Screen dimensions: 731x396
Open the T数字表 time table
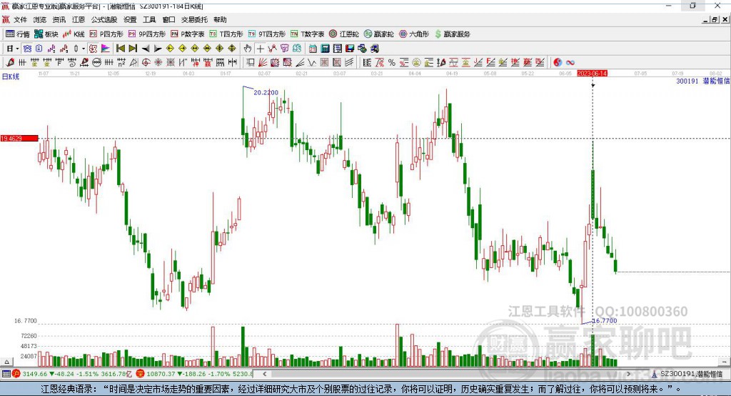coord(307,34)
